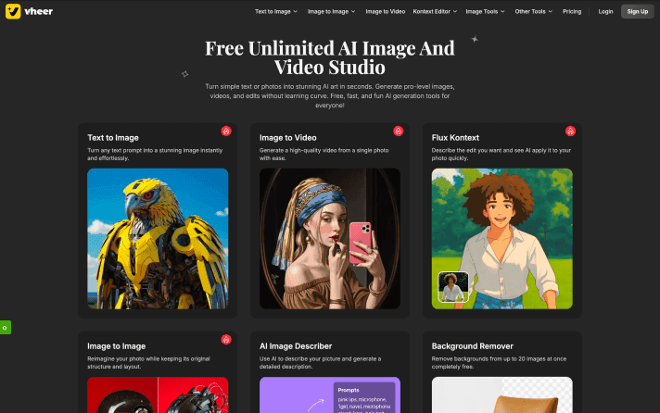Image resolution: width=660 pixels, height=413 pixels.
Task: Open the AI Image Describer card title
Action: click(296, 346)
